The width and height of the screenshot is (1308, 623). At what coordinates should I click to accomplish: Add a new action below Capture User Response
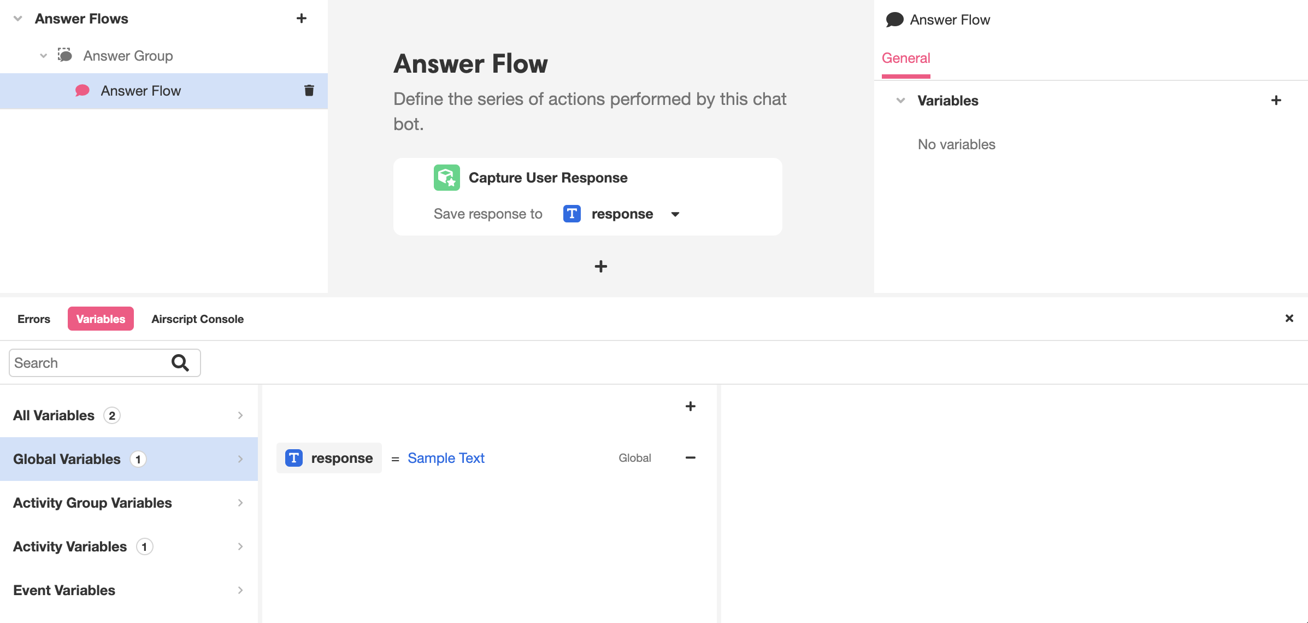coord(600,267)
